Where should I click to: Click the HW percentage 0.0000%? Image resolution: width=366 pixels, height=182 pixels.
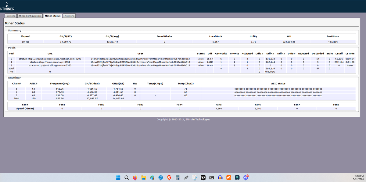(271, 72)
